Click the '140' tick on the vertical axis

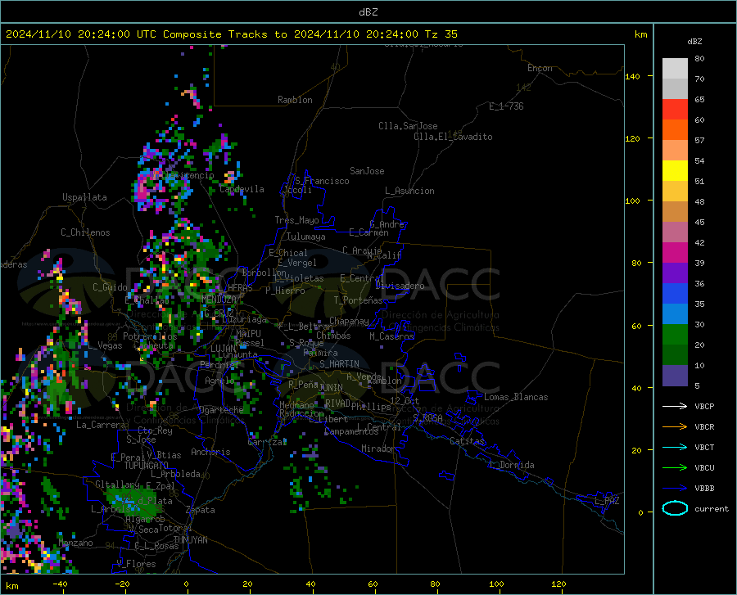[632, 76]
